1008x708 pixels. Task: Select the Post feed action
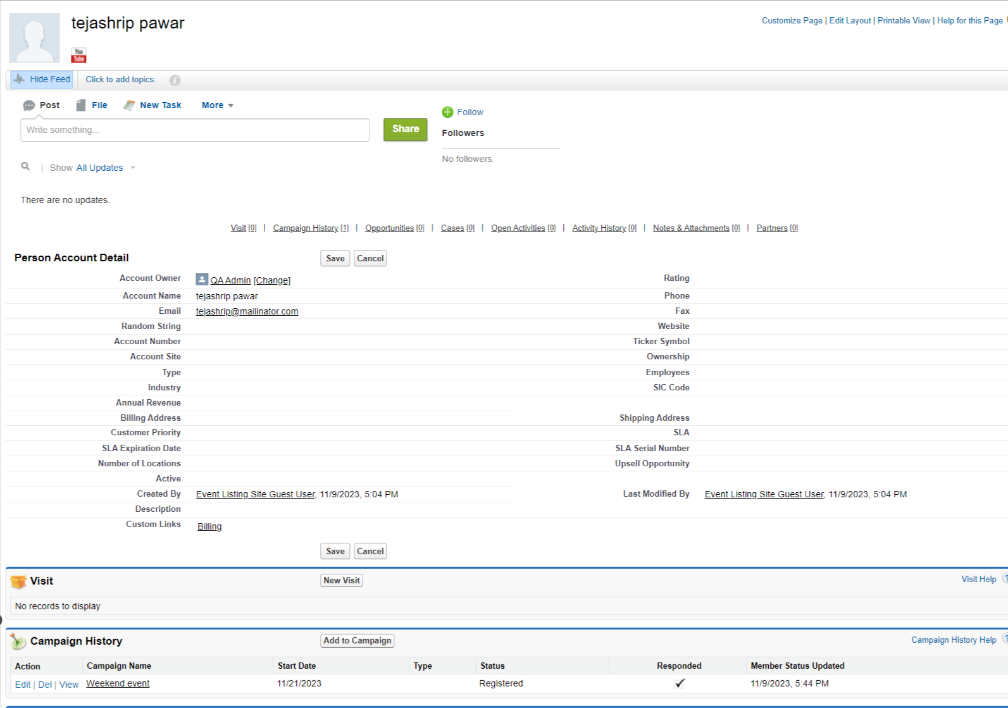(x=42, y=105)
